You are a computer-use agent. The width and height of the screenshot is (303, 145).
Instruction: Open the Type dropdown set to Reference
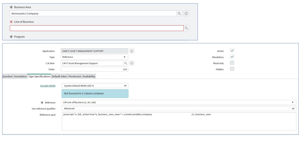(94, 57)
